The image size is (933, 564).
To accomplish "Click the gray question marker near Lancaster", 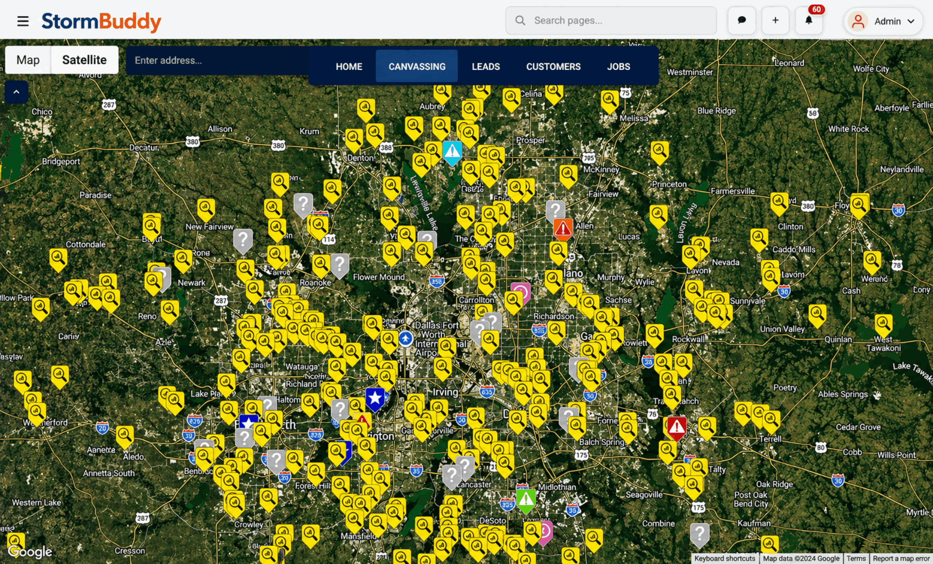I will click(452, 476).
